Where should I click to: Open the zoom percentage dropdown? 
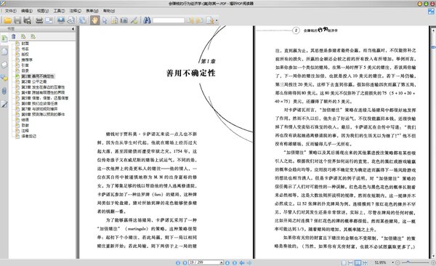(392, 262)
